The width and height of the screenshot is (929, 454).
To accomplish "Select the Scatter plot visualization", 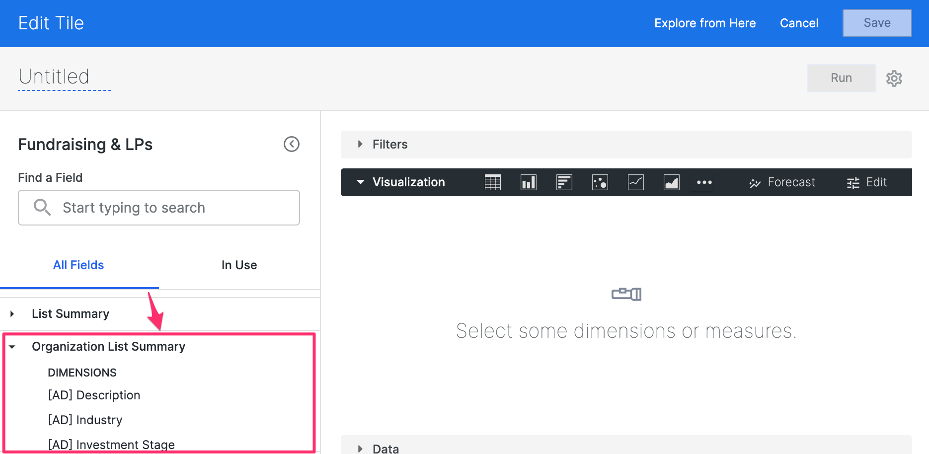I will (x=600, y=182).
